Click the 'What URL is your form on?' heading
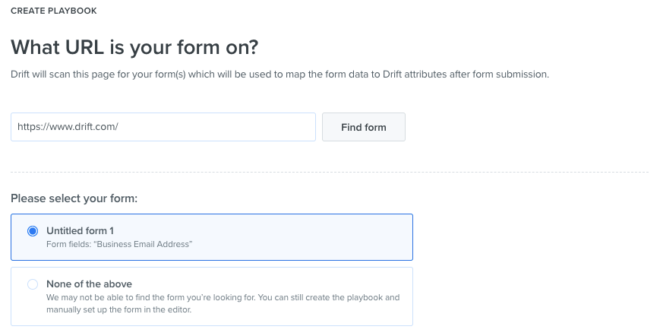 click(x=134, y=46)
